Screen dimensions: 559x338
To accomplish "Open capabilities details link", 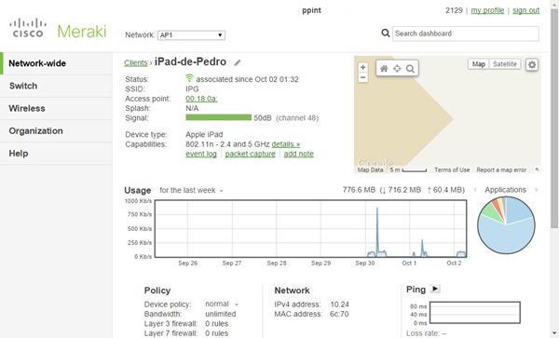I will click(286, 144).
